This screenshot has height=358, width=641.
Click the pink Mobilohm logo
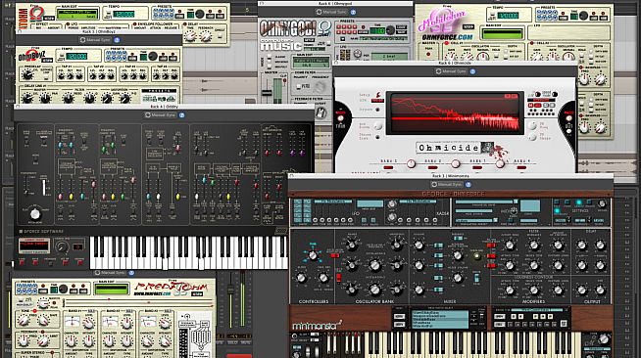441,21
